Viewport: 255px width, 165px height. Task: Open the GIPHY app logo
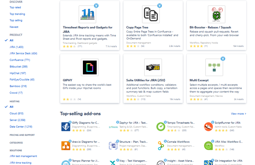pos(90,67)
